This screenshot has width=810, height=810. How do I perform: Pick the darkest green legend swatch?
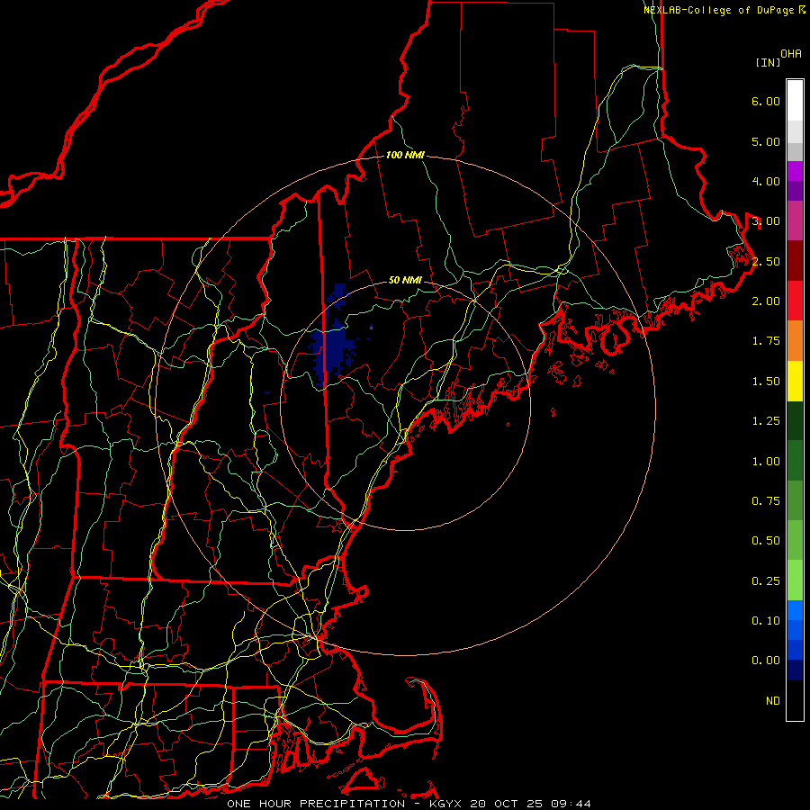coord(795,421)
